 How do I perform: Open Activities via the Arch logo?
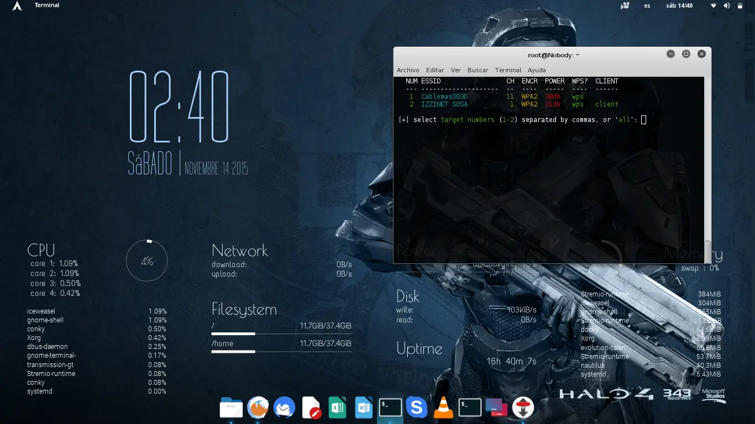(x=17, y=6)
